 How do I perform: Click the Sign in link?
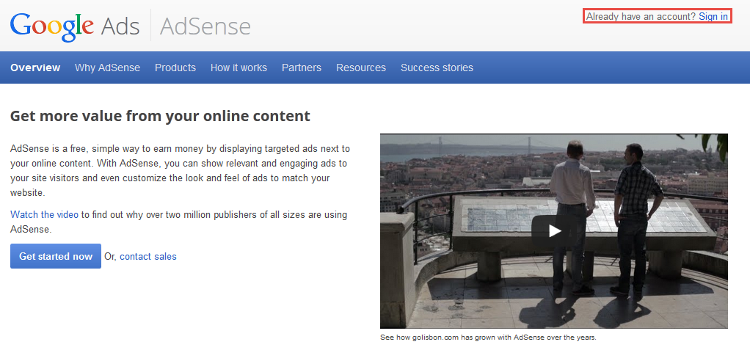coord(713,17)
